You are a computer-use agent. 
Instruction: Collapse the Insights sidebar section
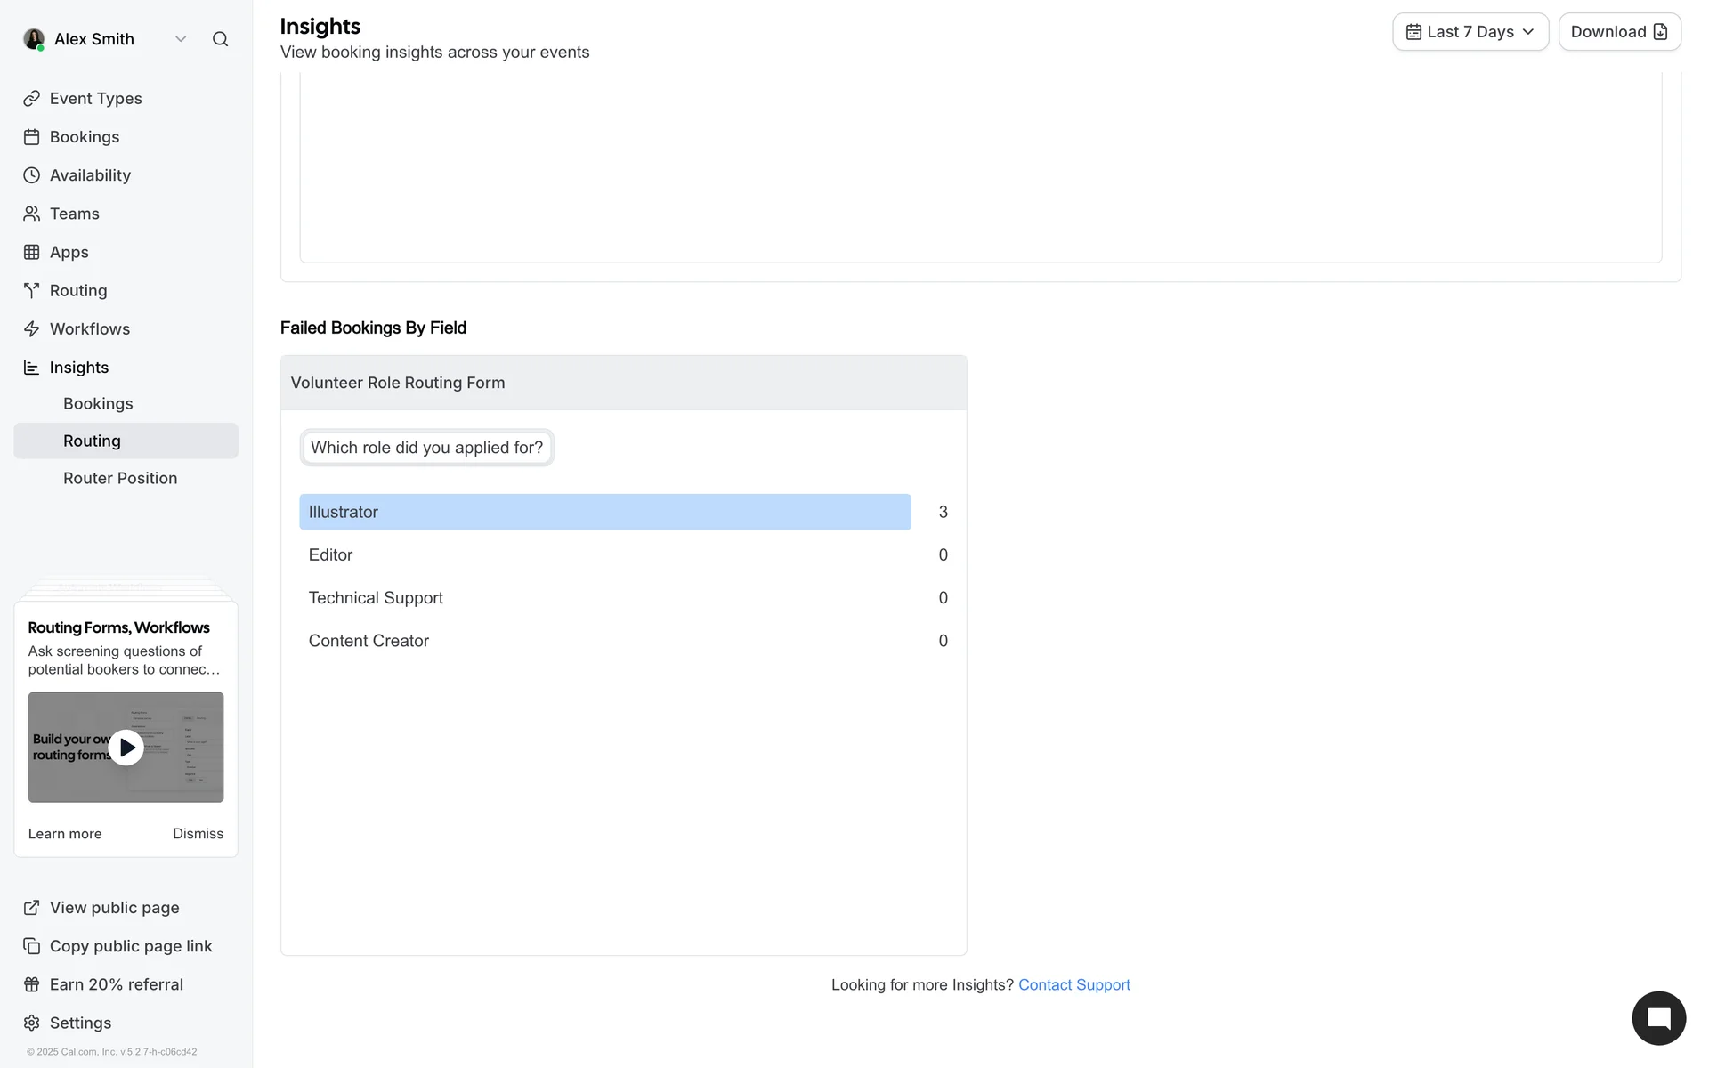click(x=78, y=368)
